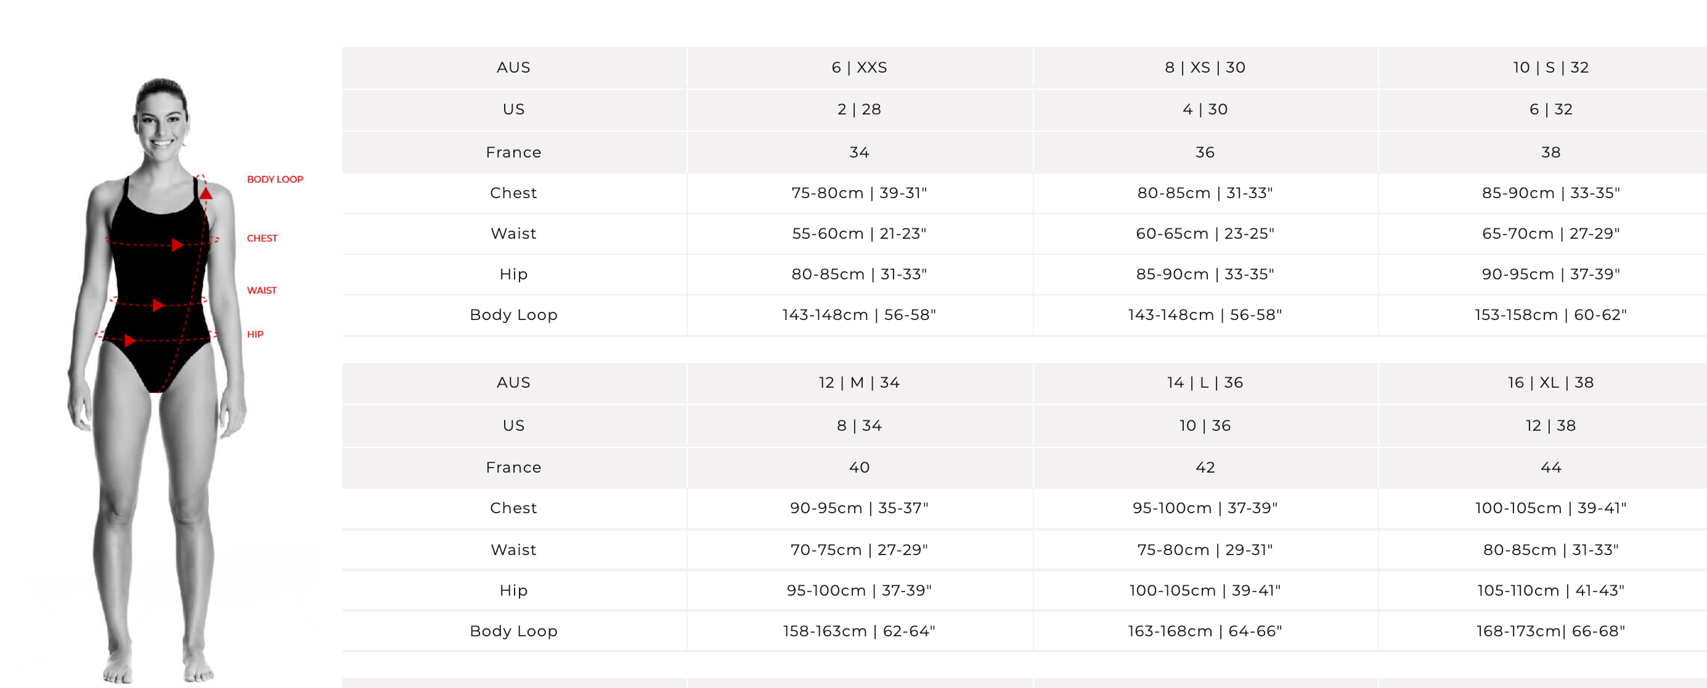Select the 14 | L | 36 size cell
Viewport: 1707px width, 688px height.
click(x=1205, y=382)
